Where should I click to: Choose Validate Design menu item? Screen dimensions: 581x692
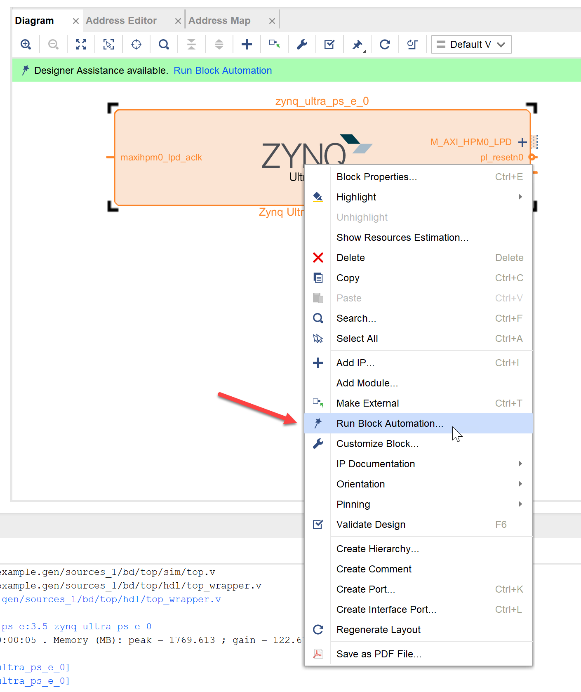pyautogui.click(x=418, y=525)
